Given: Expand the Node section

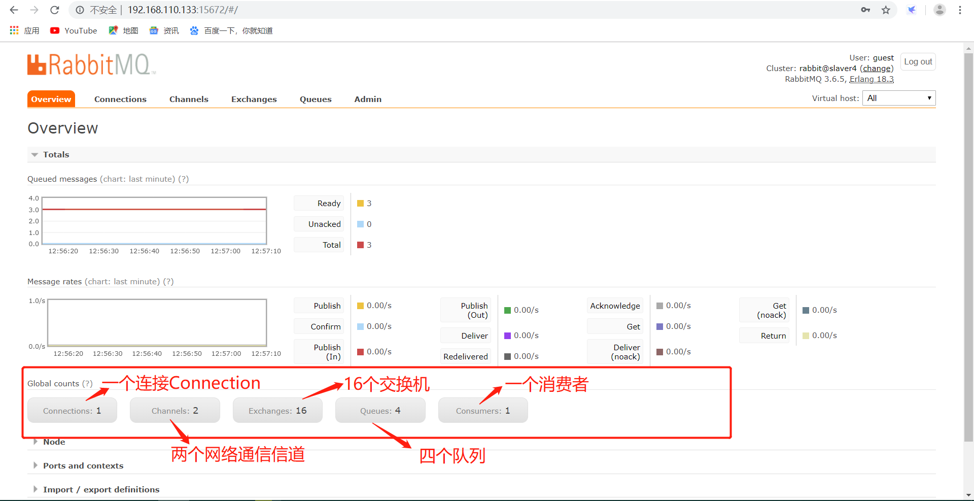Looking at the screenshot, I should pos(54,442).
